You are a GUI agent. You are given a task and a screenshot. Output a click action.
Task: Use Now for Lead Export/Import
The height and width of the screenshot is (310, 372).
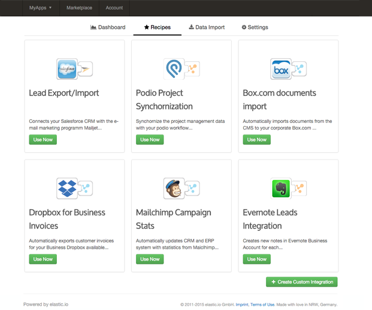coord(43,140)
